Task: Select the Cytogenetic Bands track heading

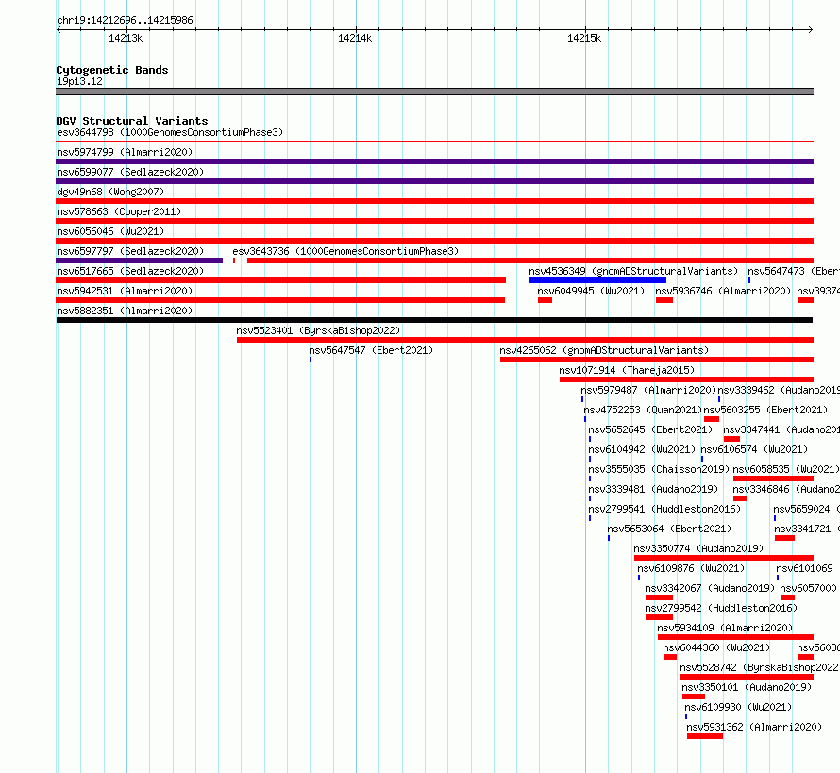Action: click(x=112, y=70)
